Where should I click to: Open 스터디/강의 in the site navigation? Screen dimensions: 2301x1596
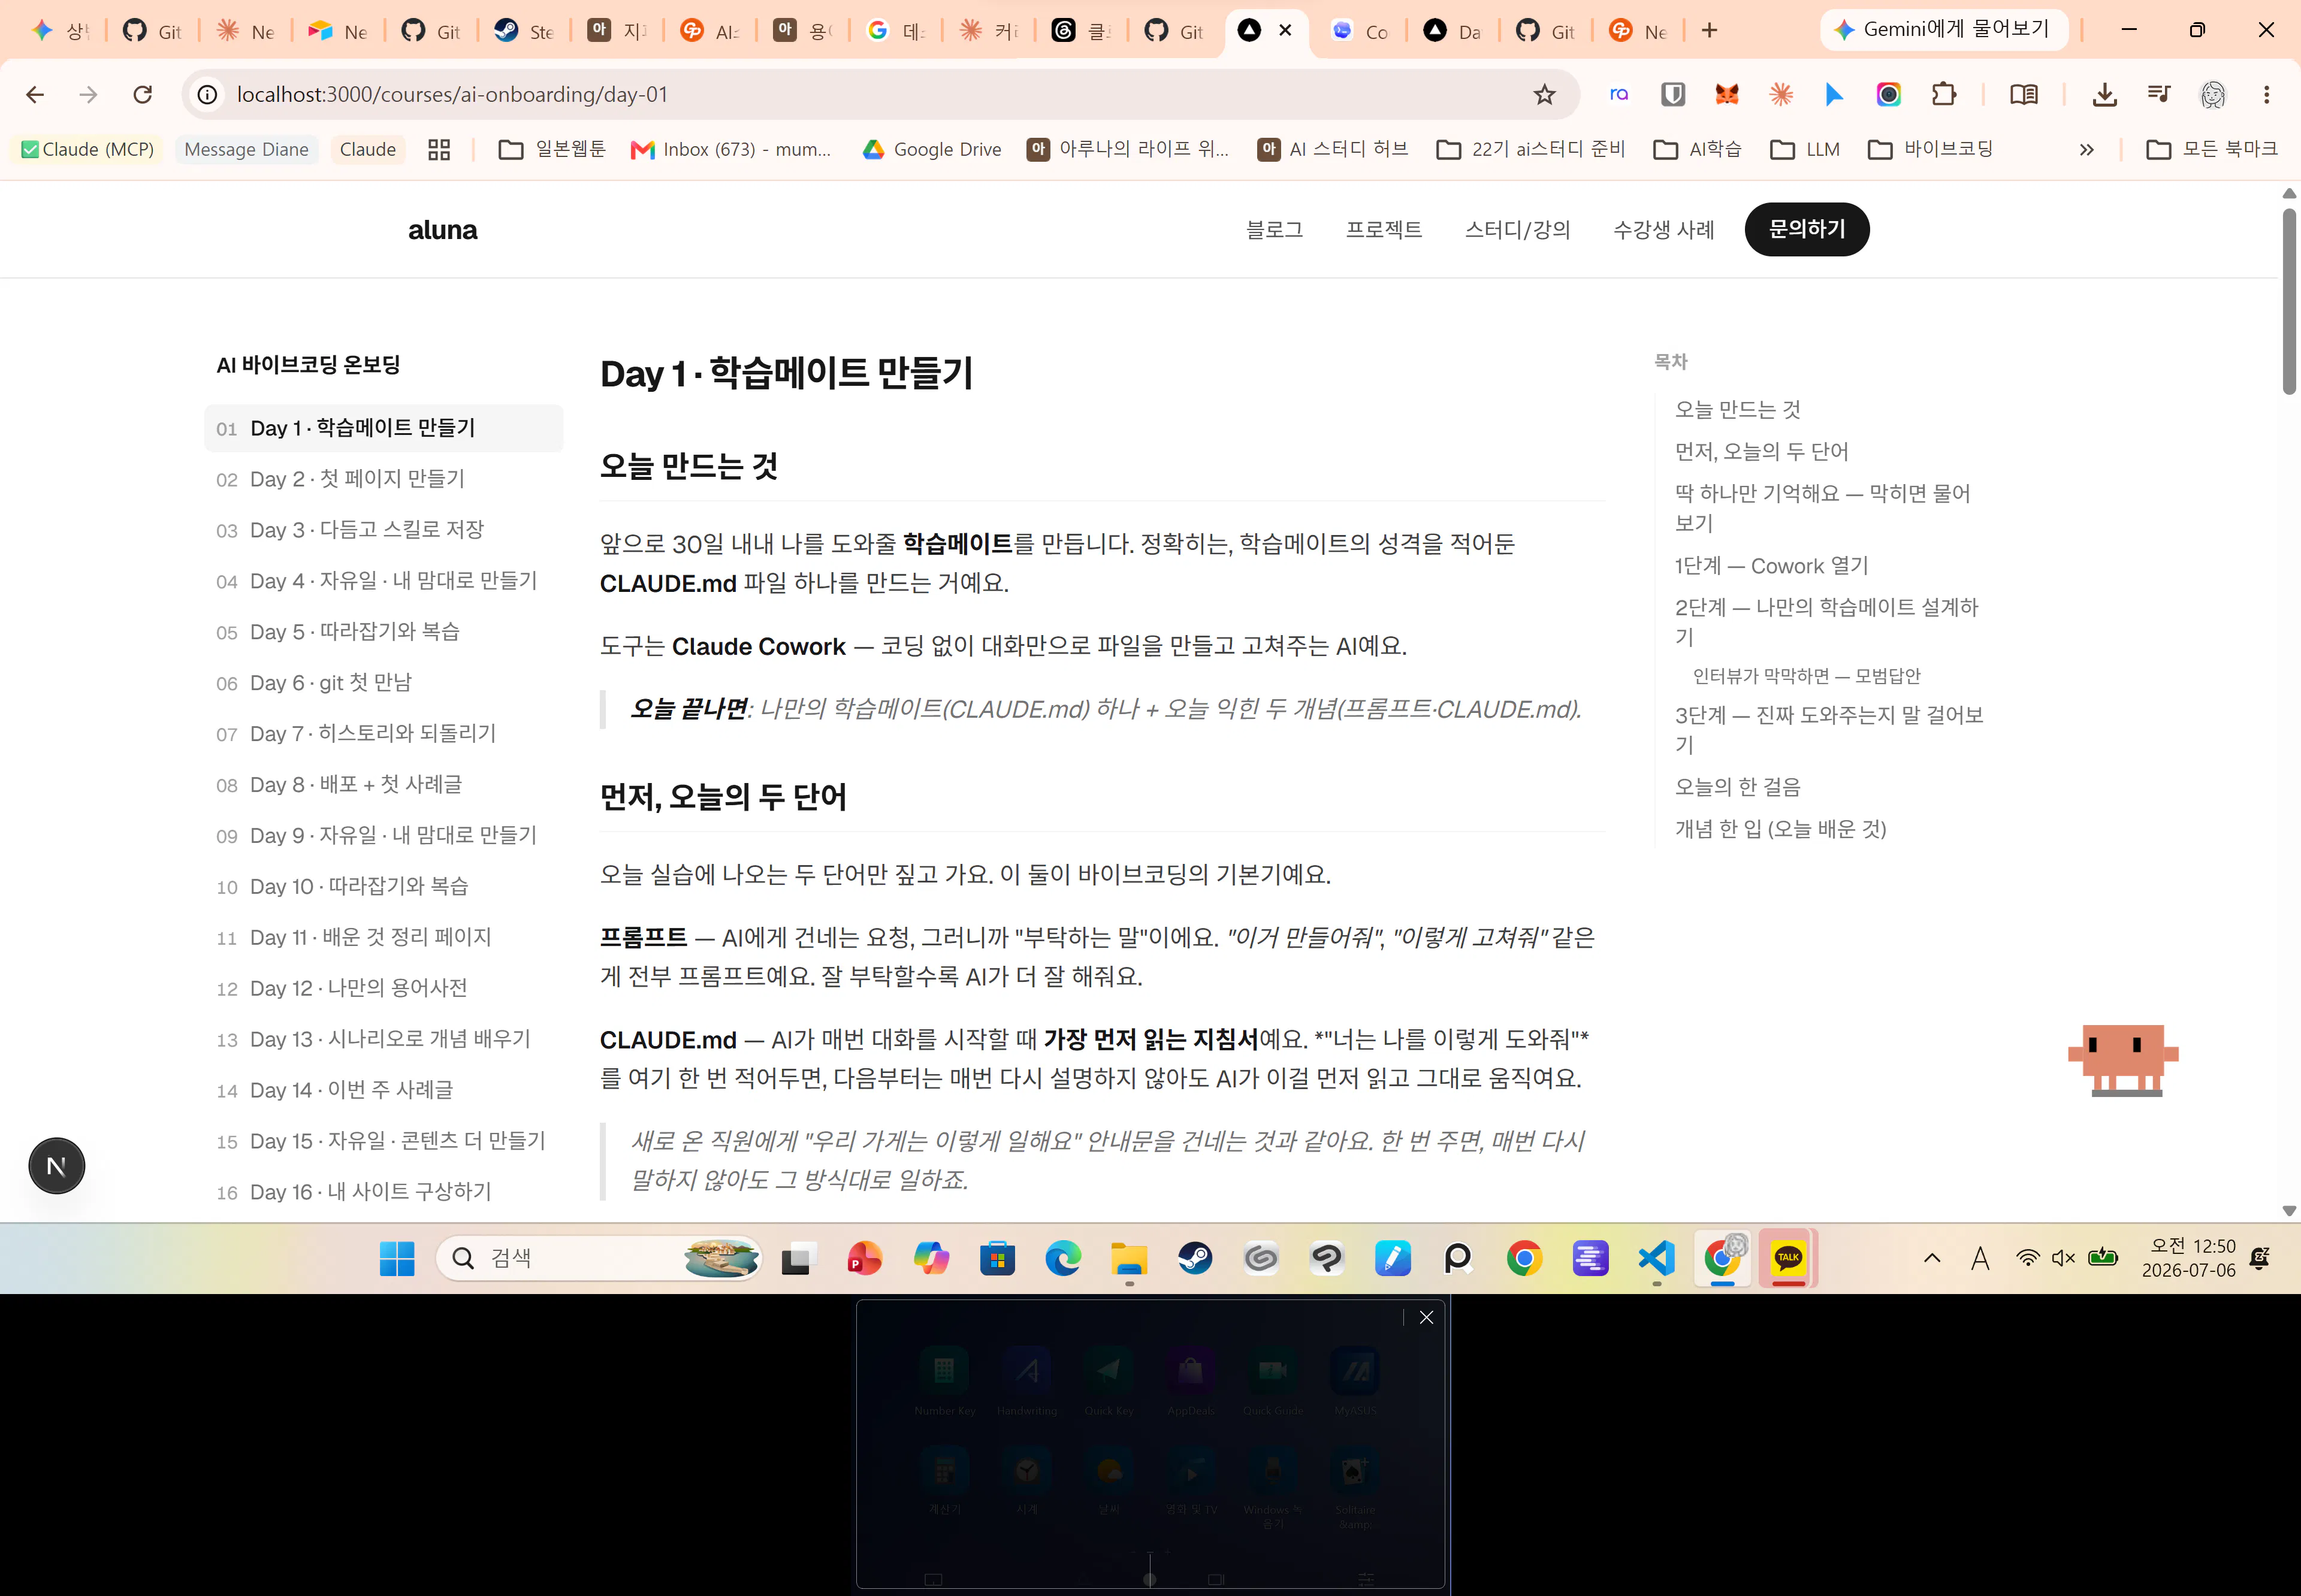click(1517, 229)
